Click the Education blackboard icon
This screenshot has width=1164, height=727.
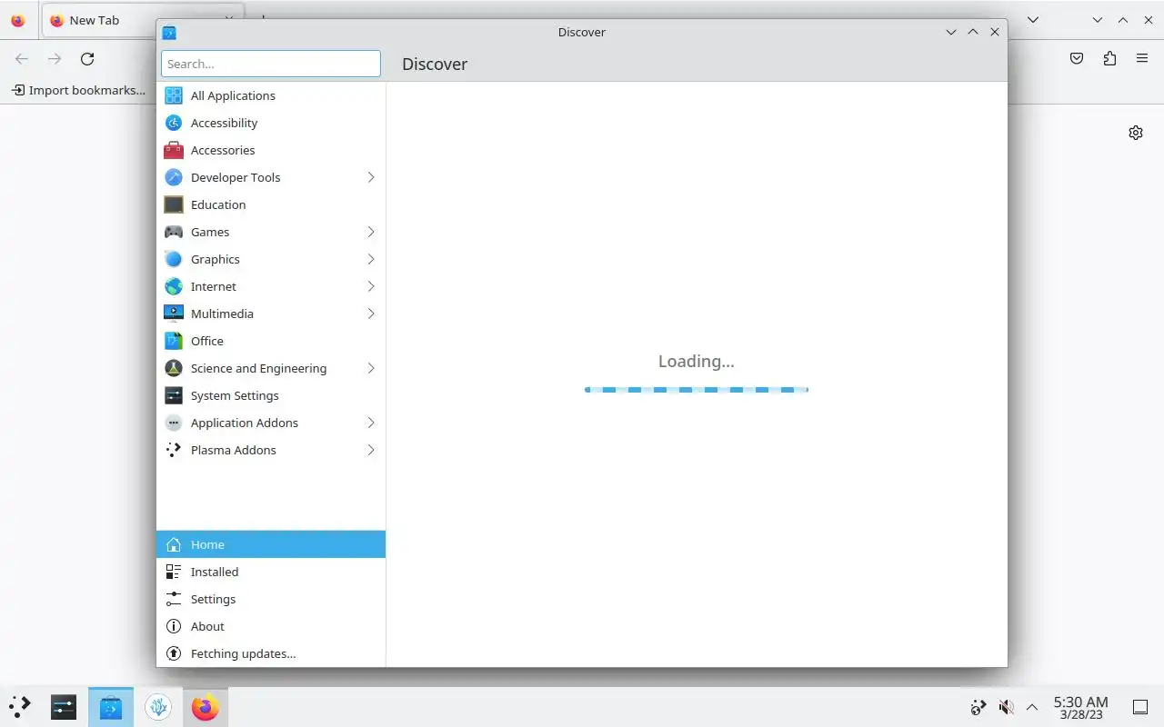(x=174, y=204)
